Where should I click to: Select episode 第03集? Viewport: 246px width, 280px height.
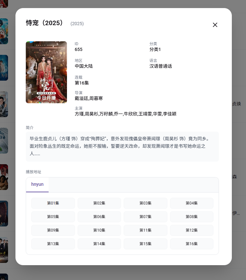146,203
